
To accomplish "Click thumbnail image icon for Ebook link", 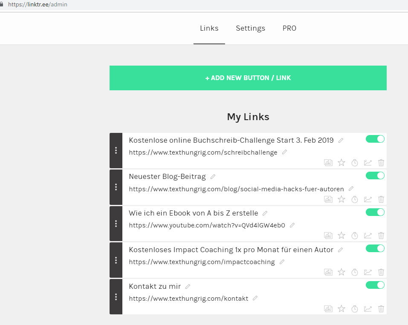I will [x=328, y=236].
